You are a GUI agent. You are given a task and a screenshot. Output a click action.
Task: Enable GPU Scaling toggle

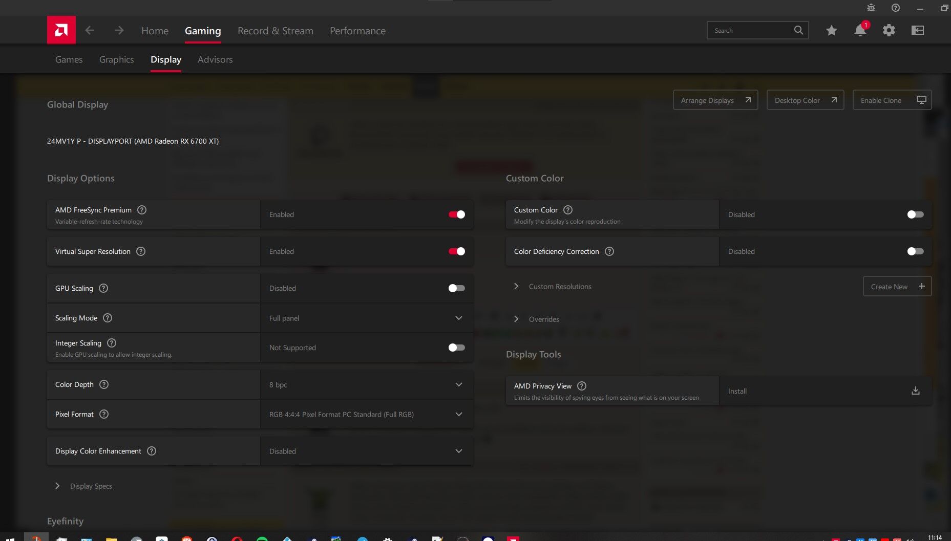pyautogui.click(x=457, y=288)
